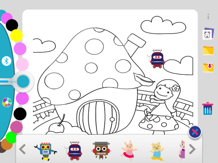Screen dimensions: 218x163
Task: Select the bright green color swatch
Action: pyautogui.click(x=11, y=137)
